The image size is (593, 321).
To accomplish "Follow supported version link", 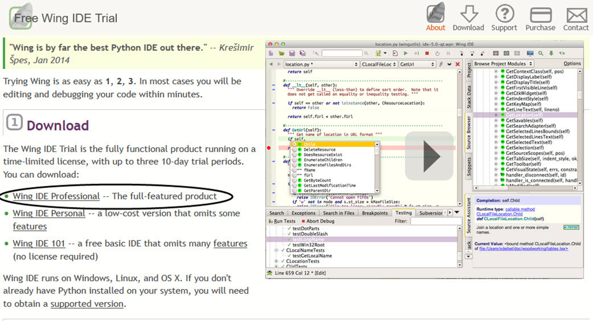I will 87,304.
